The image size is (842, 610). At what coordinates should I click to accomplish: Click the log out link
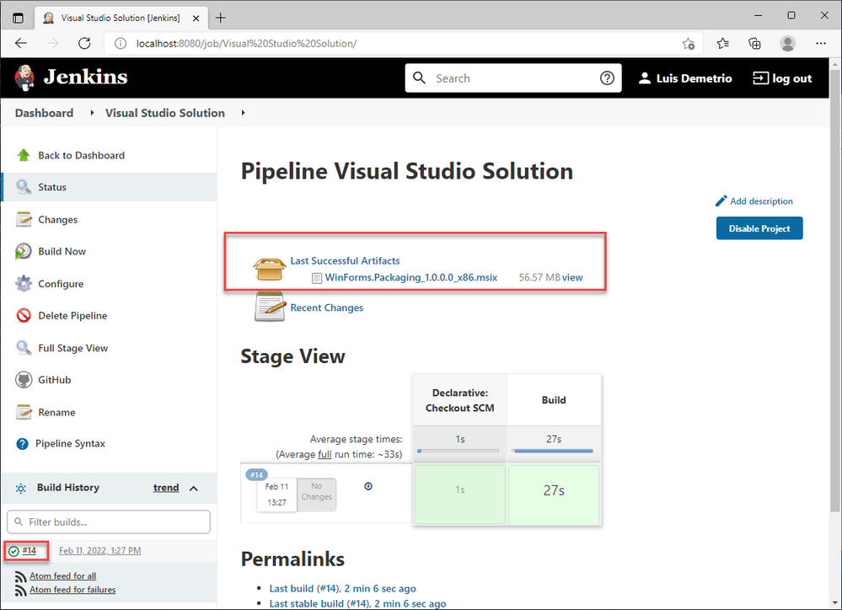point(782,78)
